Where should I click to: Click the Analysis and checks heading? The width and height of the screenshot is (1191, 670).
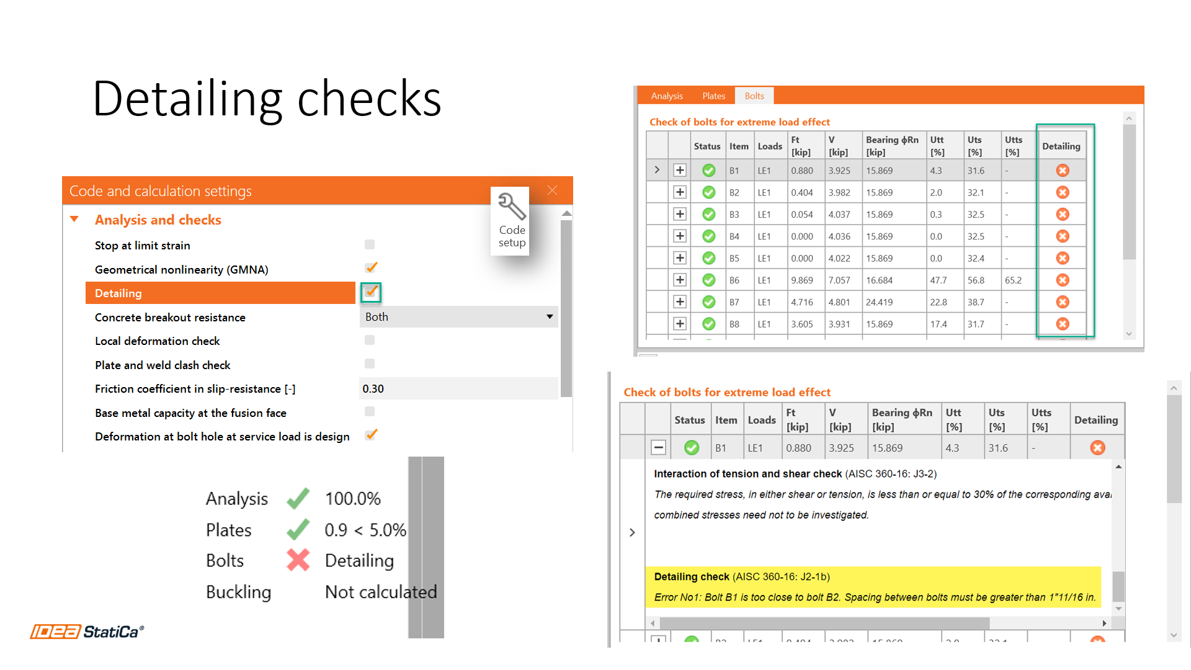[x=158, y=220]
